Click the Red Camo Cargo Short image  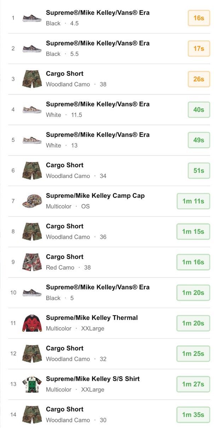point(32,262)
